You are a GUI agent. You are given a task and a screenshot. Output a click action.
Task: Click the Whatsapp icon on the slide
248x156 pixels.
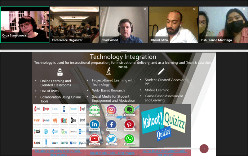(129, 139)
